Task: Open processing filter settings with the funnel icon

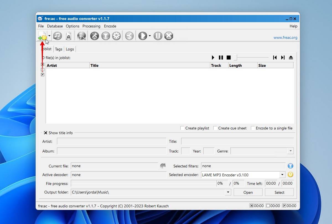Action: (105, 35)
